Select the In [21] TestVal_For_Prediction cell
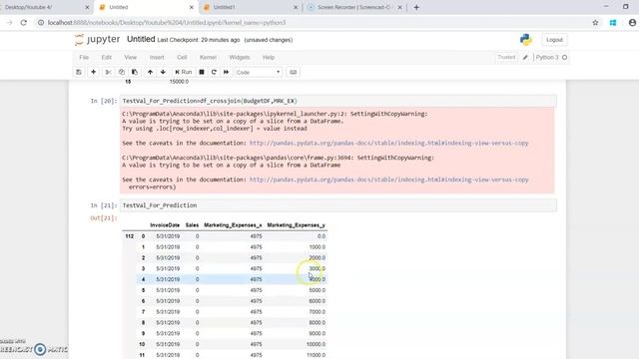This screenshot has width=639, height=359. (337, 205)
